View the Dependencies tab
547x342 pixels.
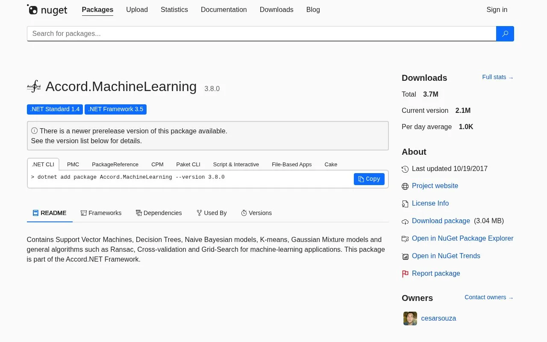click(159, 213)
